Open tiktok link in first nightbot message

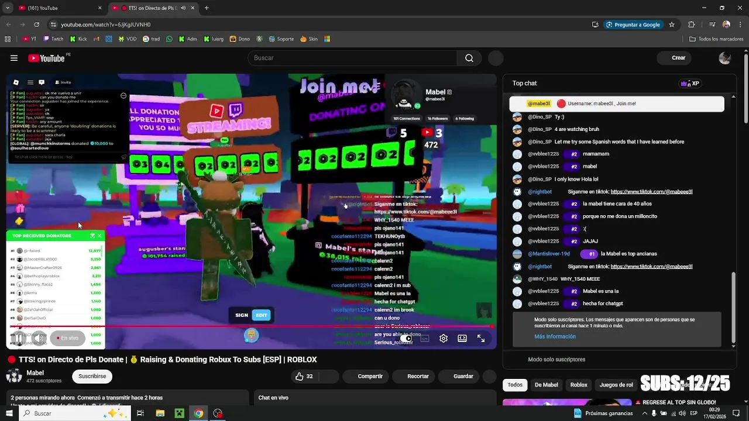coord(651,192)
